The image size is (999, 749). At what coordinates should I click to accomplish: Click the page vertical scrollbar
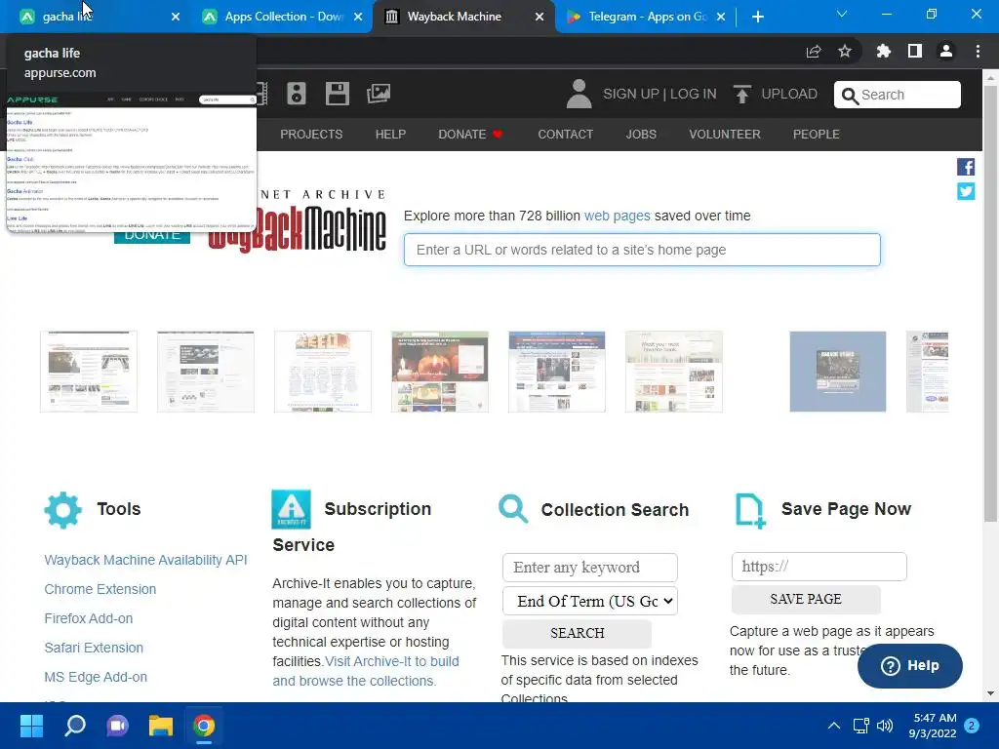(x=990, y=303)
